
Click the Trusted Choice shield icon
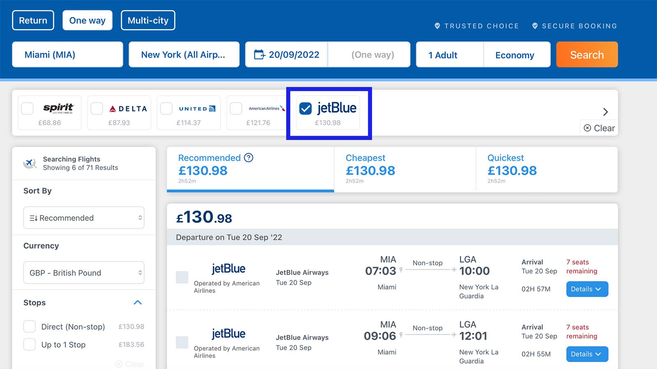(436, 26)
